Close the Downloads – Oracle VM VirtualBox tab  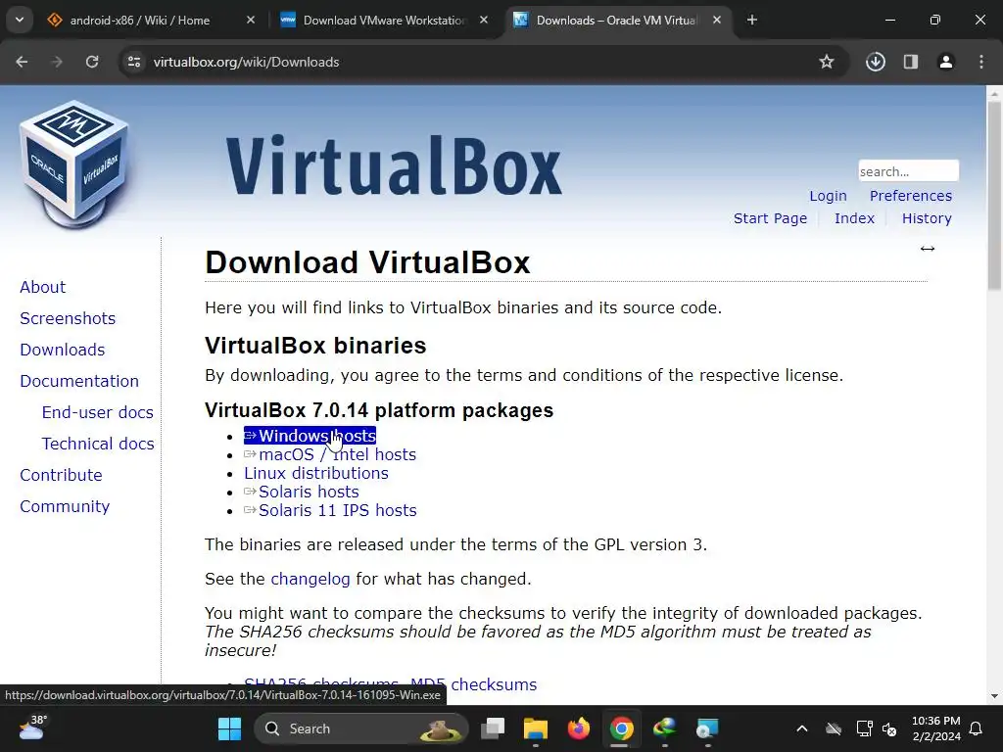717,21
